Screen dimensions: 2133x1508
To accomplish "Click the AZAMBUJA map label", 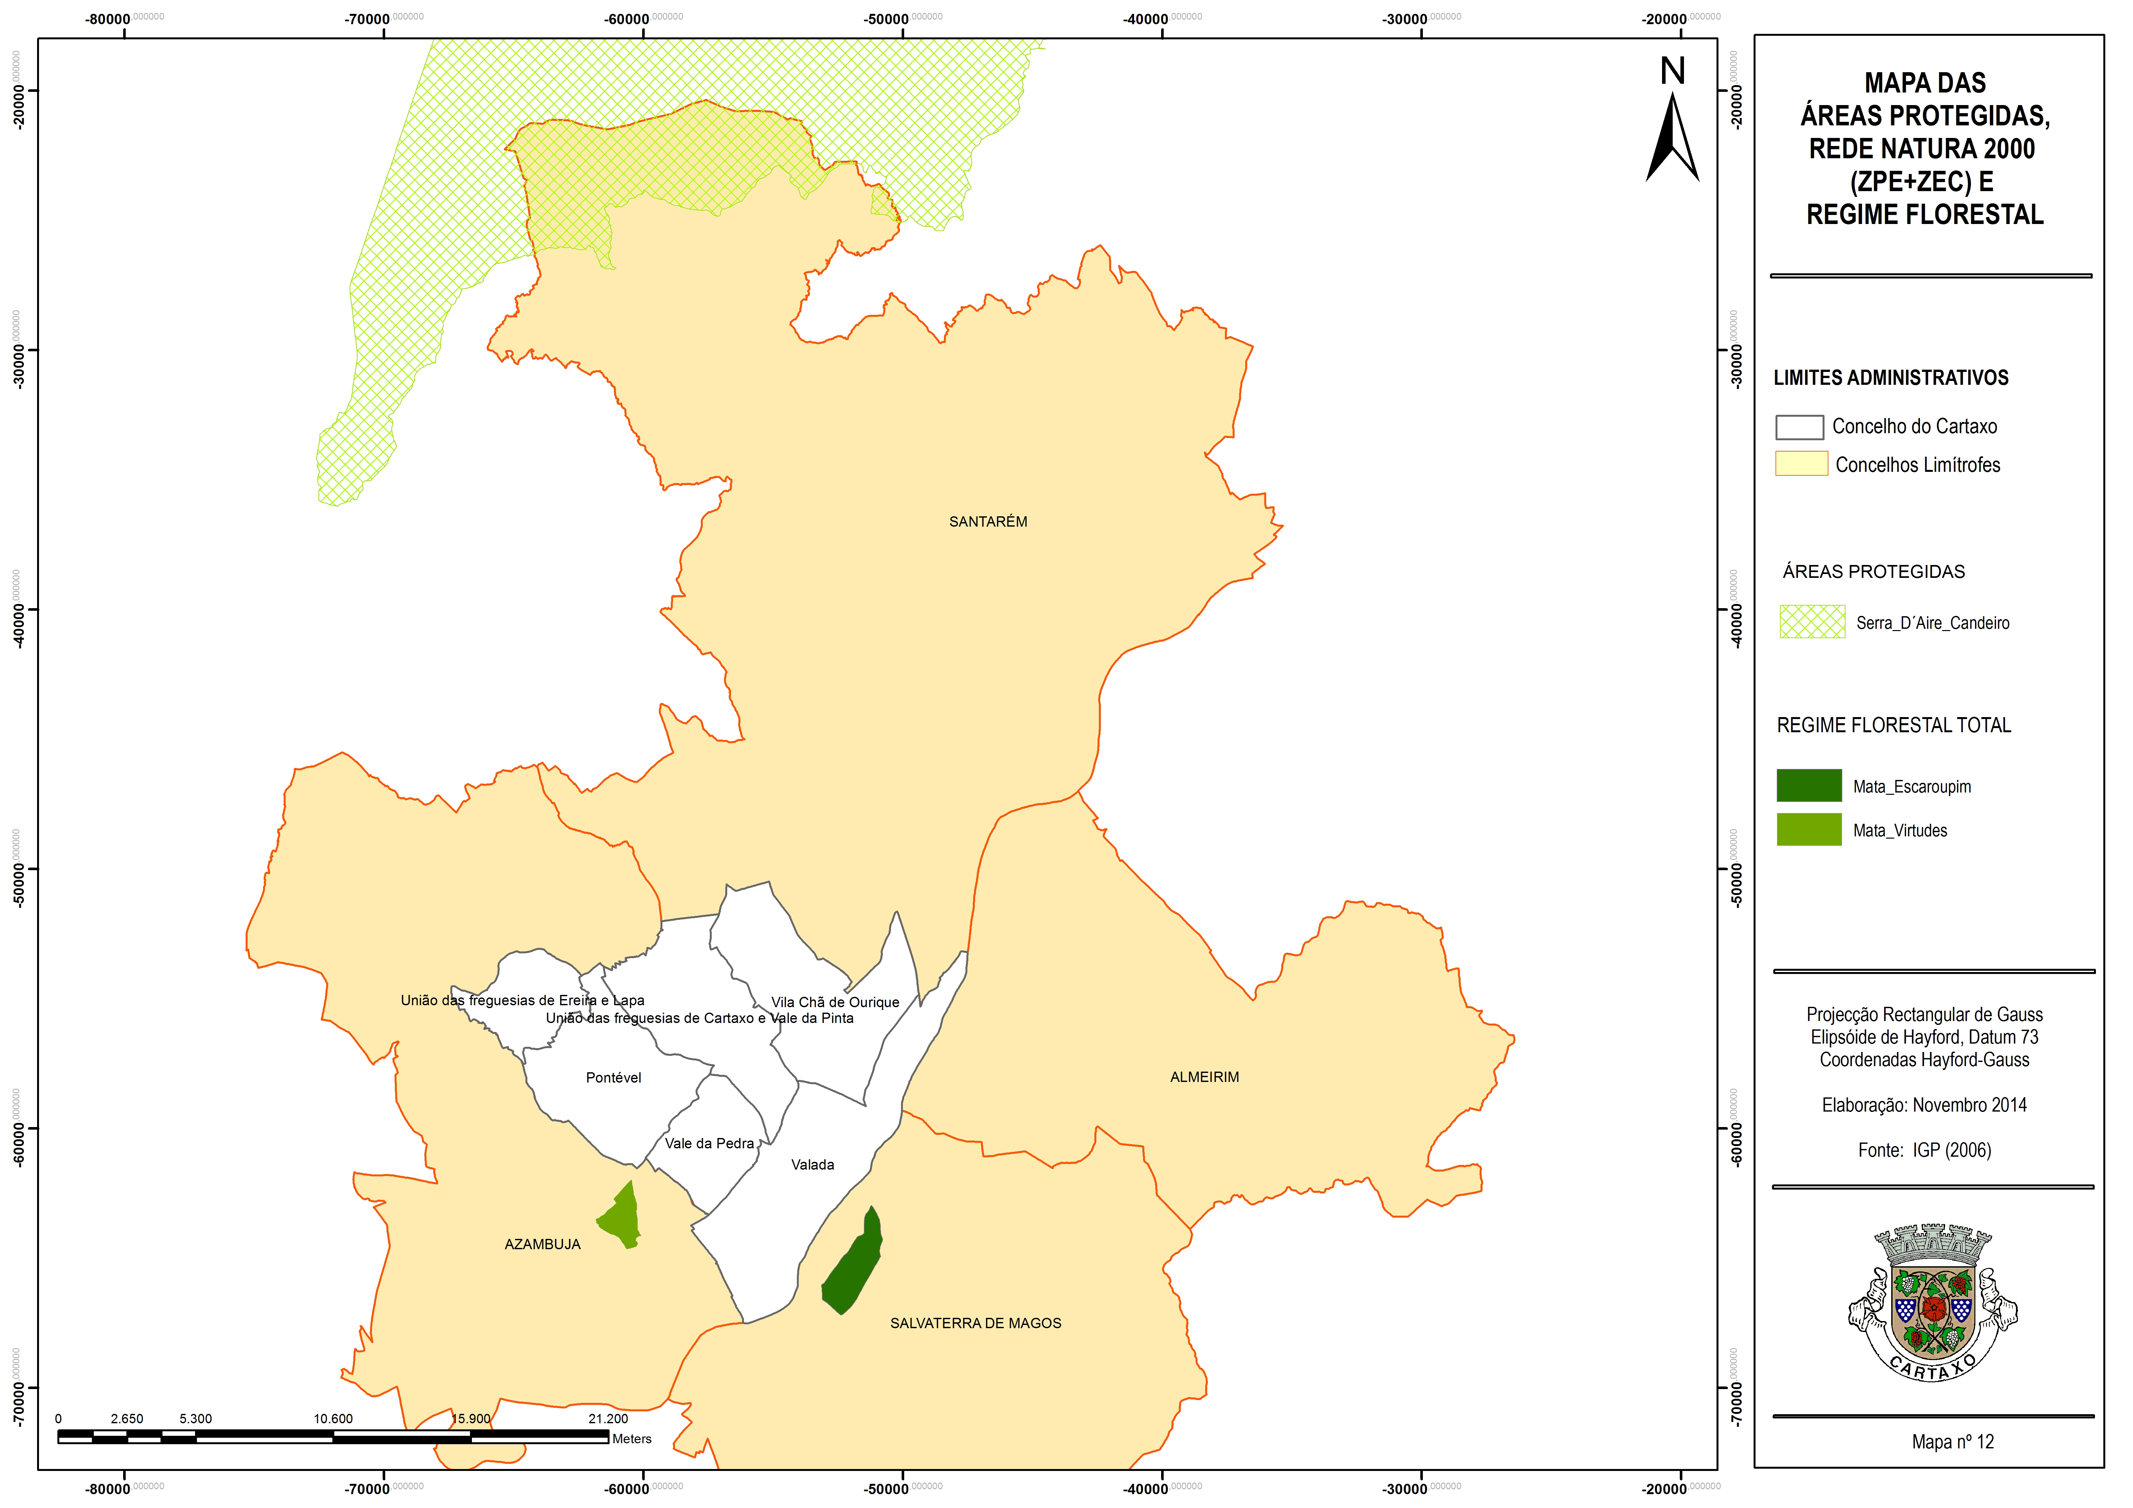I will [x=543, y=1244].
